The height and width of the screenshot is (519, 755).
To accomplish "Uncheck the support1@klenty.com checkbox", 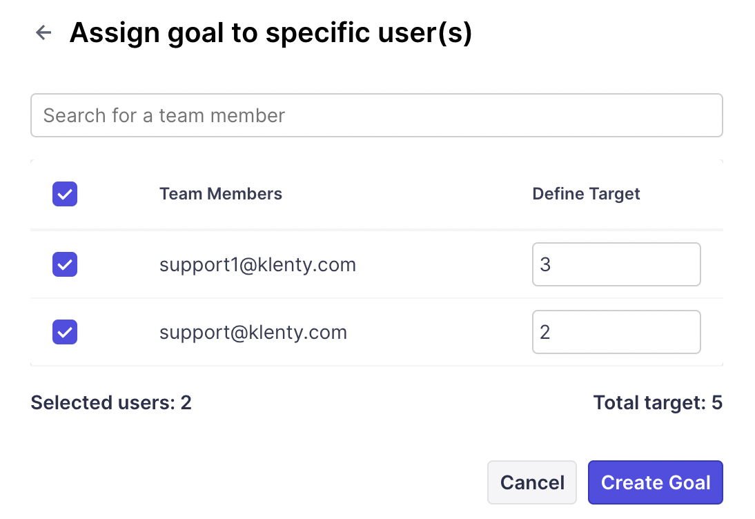I will coord(65,264).
